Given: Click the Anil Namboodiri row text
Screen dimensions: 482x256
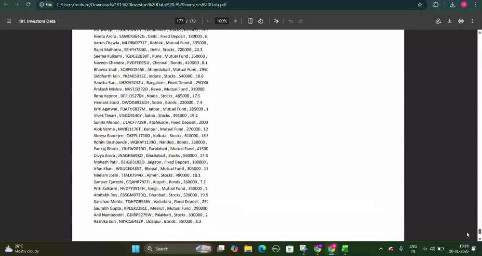Looking at the screenshot, I should tap(151, 215).
